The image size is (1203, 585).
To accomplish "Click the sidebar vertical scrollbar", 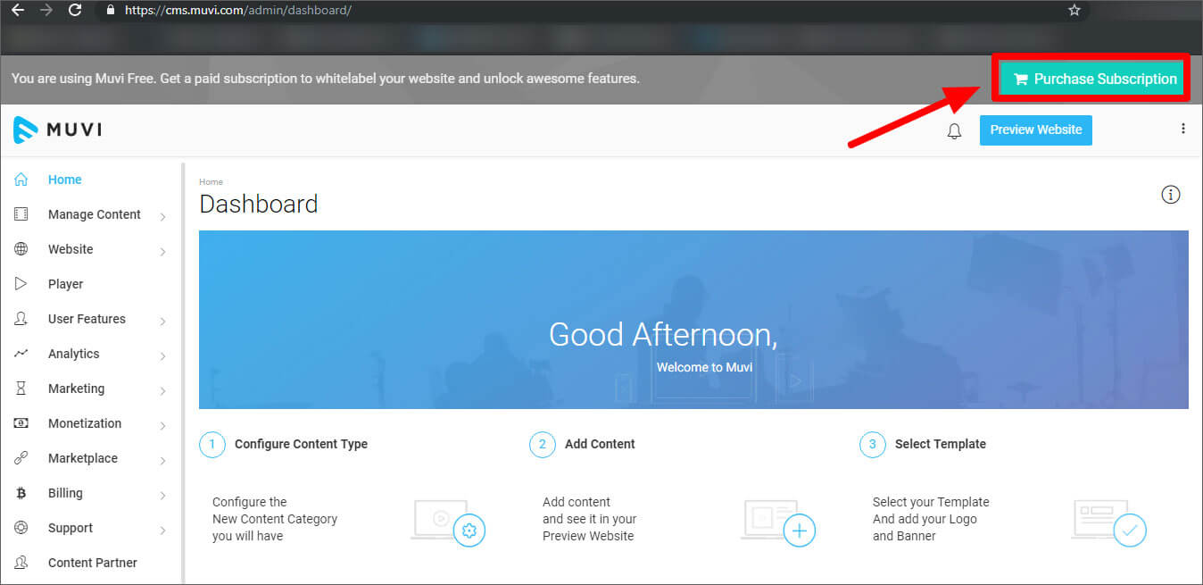I will click(x=182, y=373).
